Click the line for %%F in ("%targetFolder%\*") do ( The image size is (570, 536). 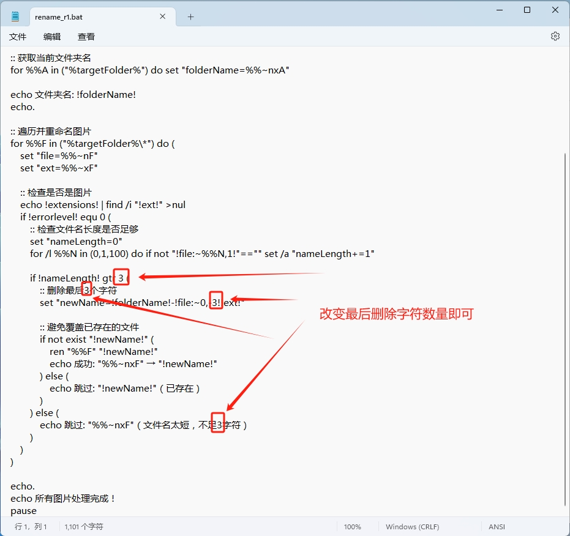(92, 144)
